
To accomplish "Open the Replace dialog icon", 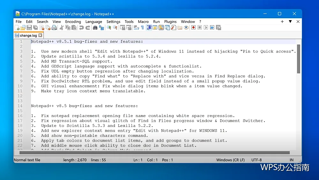I will (101, 27).
